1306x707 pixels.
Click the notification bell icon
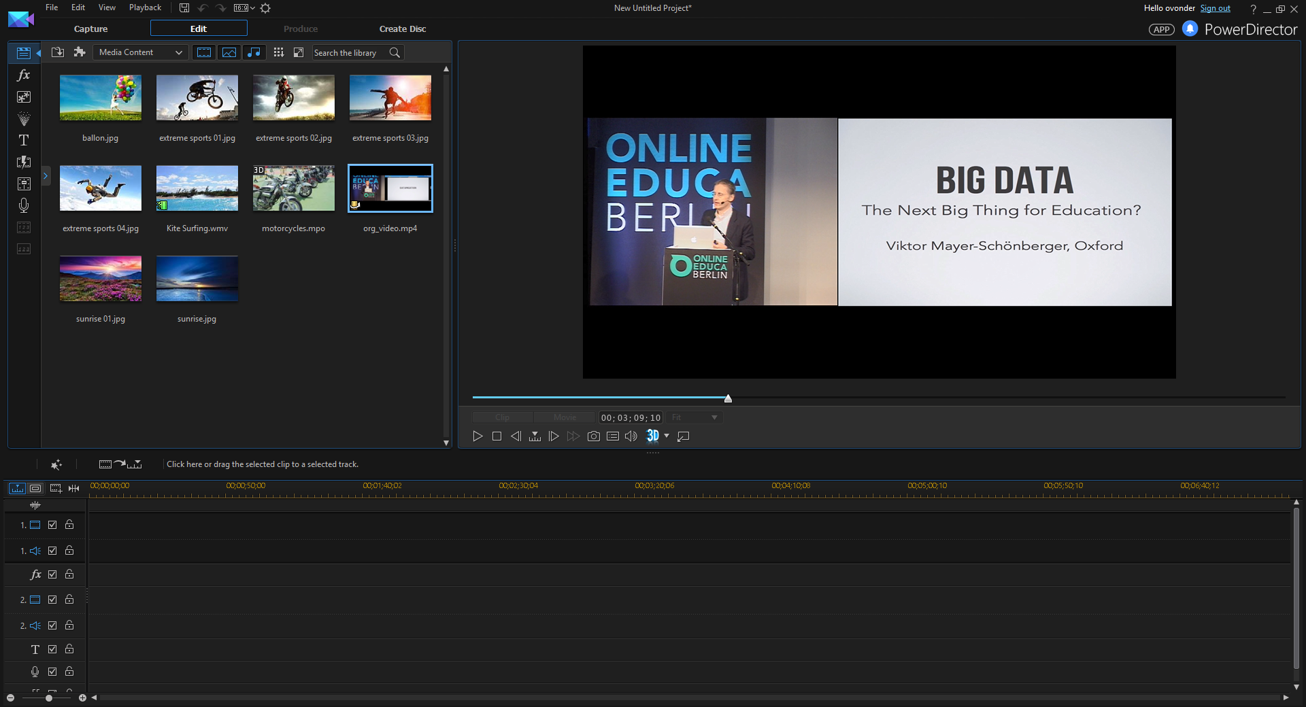1190,29
